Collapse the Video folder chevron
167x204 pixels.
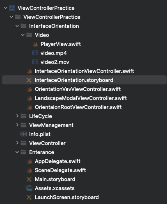23,35
